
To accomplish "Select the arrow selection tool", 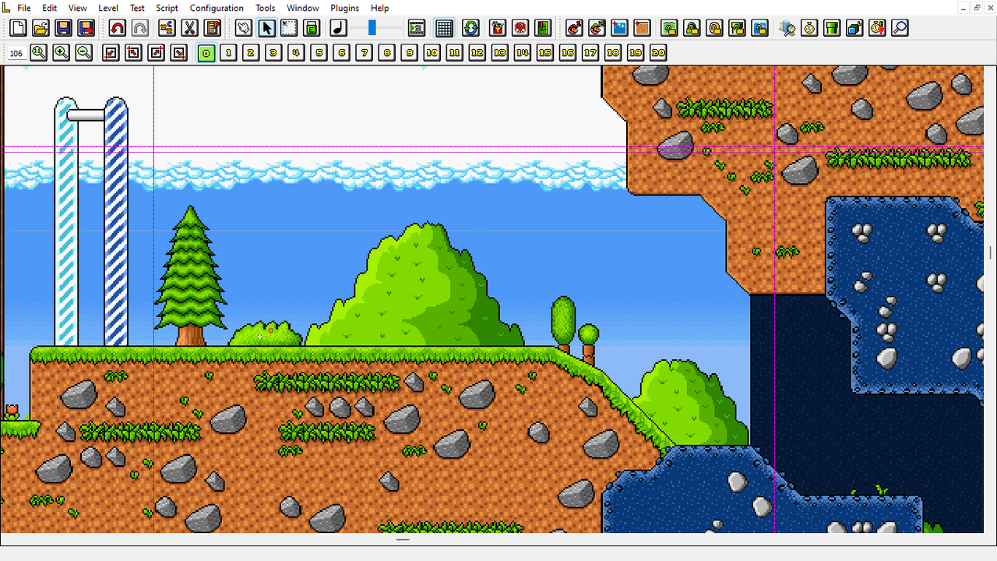I will coord(266,28).
